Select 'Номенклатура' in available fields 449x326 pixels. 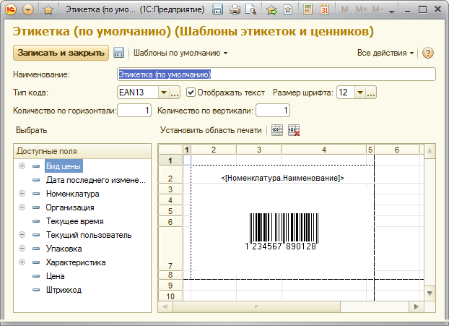pos(73,194)
